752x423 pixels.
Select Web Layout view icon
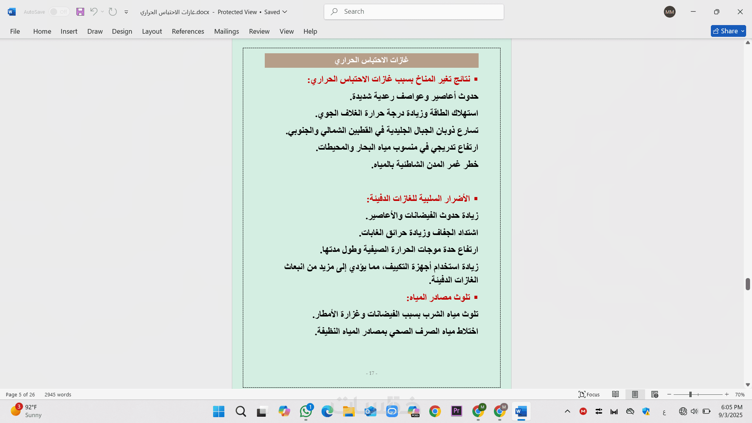click(654, 394)
